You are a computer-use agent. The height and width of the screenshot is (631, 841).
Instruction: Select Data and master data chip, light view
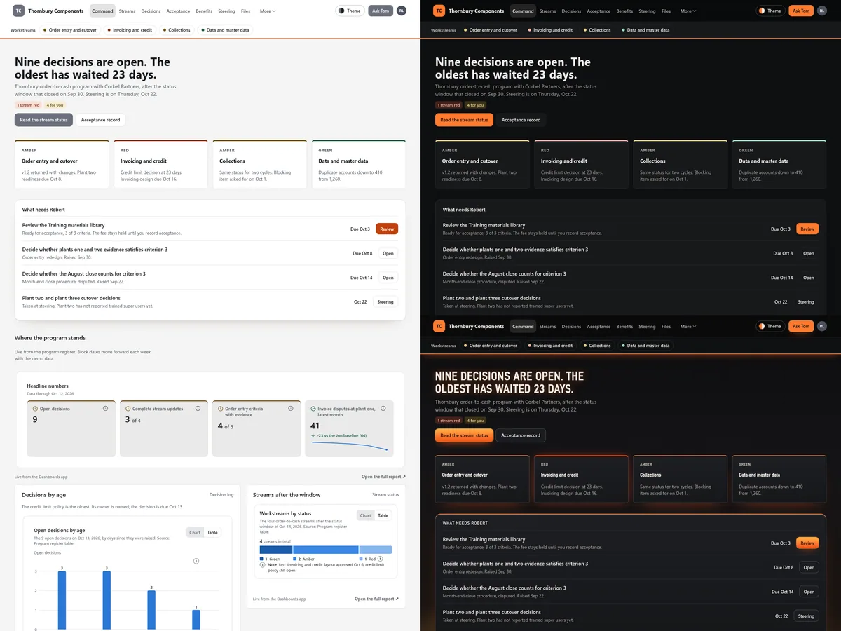225,30
